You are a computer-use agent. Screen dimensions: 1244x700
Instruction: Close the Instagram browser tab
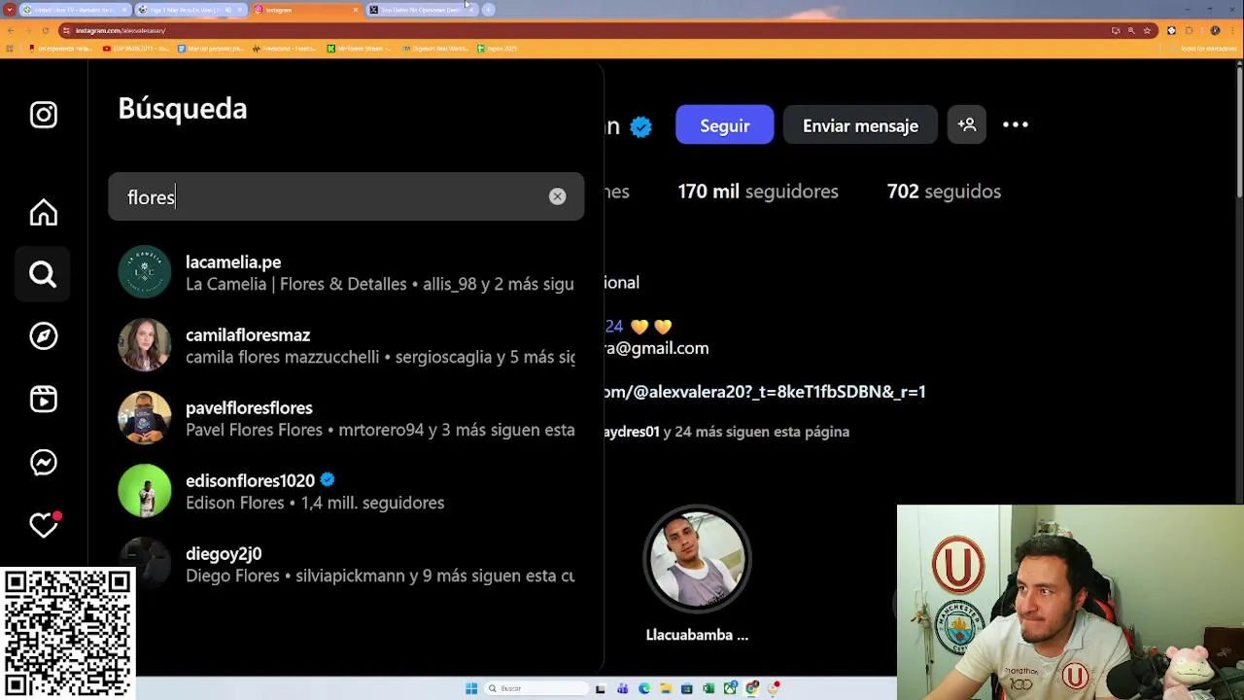tap(356, 10)
